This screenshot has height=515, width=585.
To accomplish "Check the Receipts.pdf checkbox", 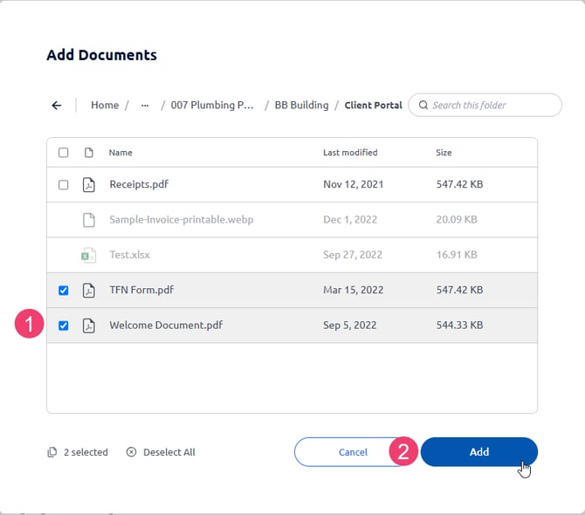I will click(x=63, y=185).
